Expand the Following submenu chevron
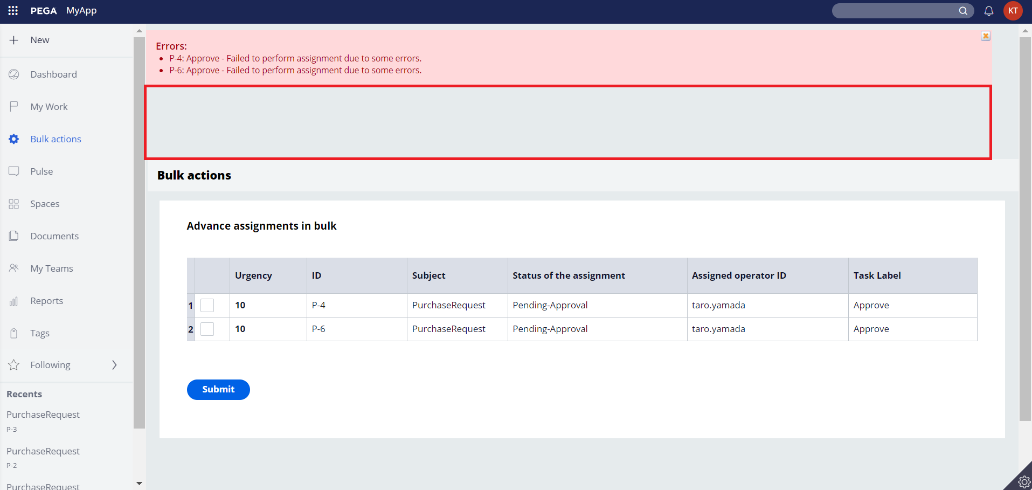The width and height of the screenshot is (1032, 490). click(x=114, y=365)
